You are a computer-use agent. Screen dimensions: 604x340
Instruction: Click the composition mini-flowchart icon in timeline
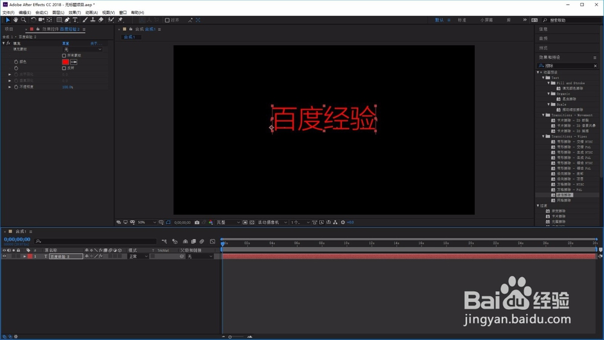pyautogui.click(x=164, y=242)
